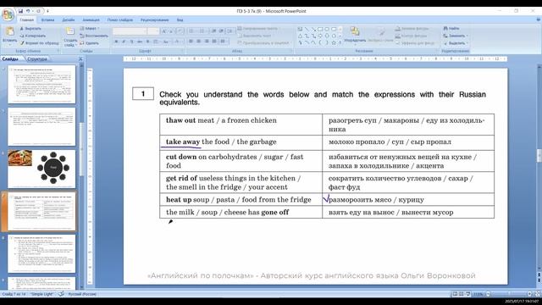Open the Выделить select dropdown

(456, 43)
